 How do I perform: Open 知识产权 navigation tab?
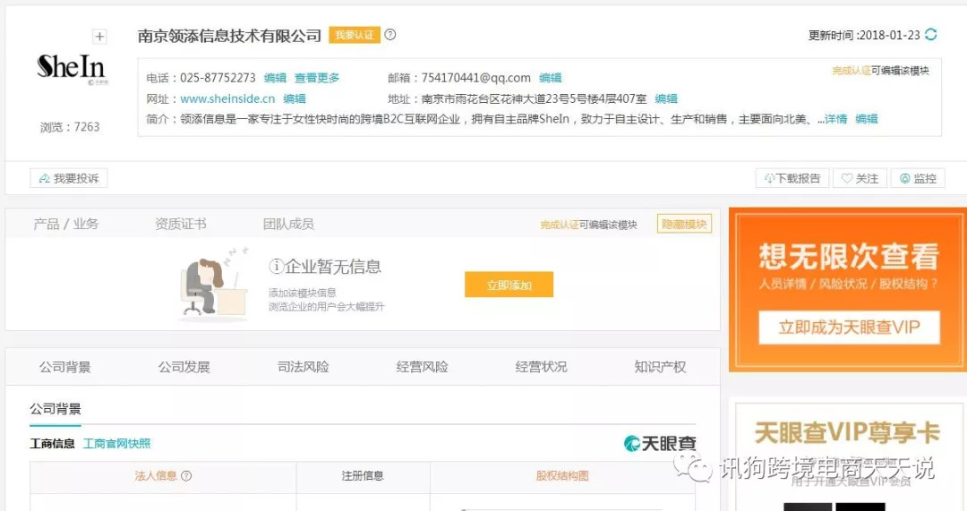coord(660,367)
